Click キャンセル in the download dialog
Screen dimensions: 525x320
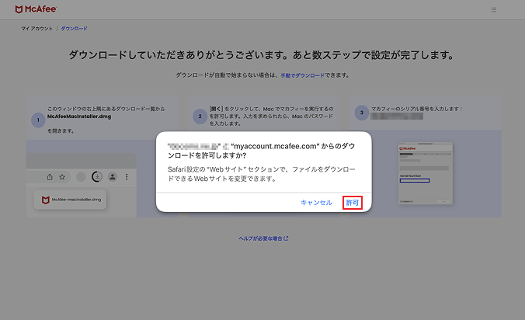316,203
